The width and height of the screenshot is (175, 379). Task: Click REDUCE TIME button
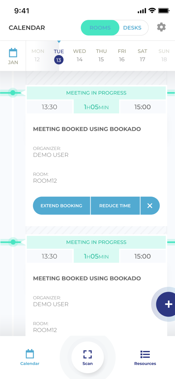tap(115, 206)
